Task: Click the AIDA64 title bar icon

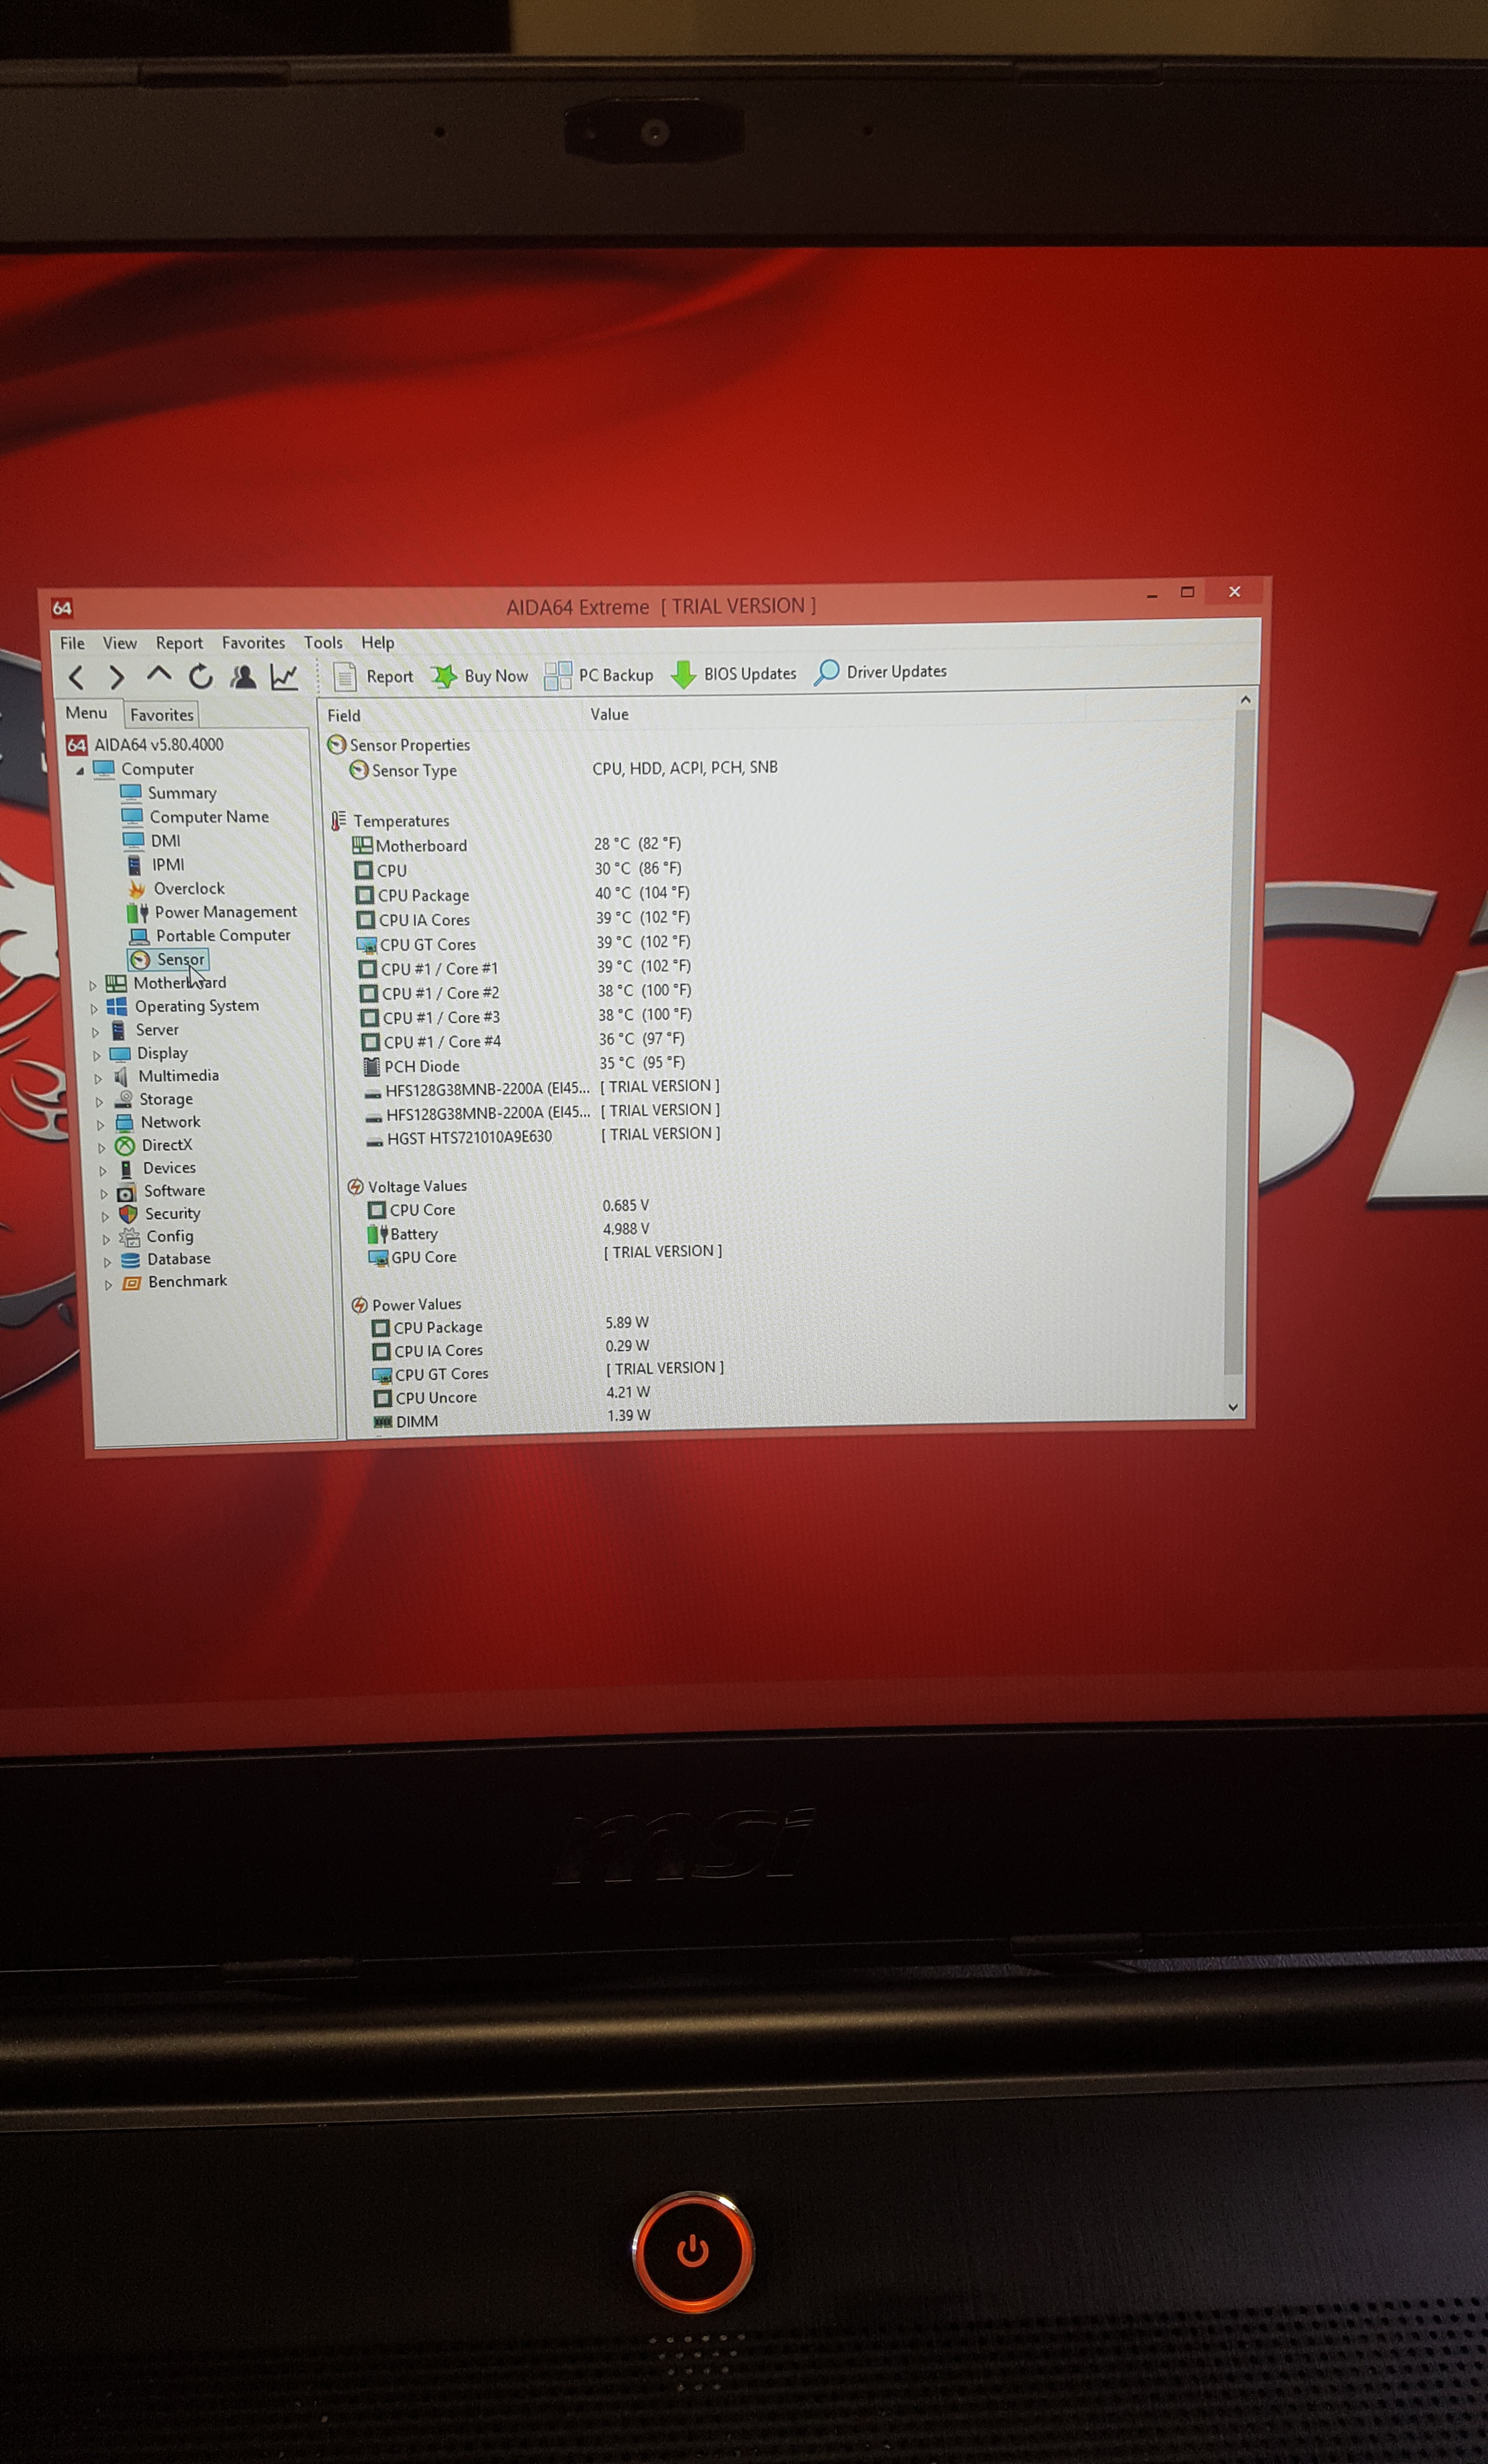Action: tap(62, 608)
